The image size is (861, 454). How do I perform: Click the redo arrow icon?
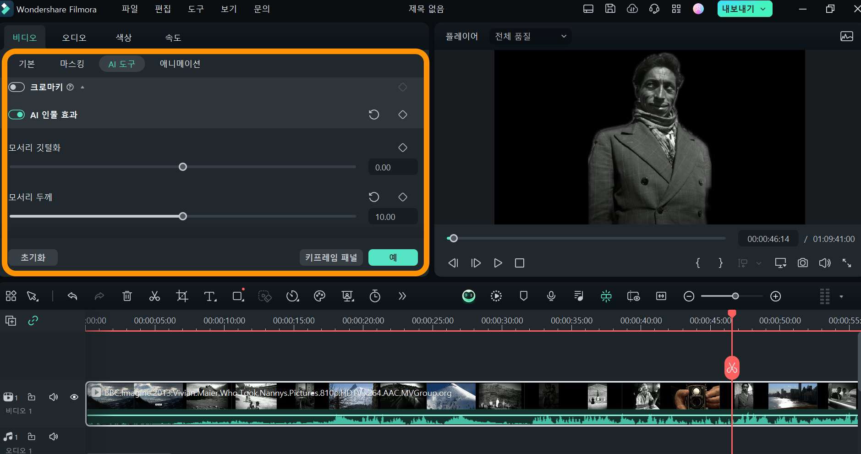(99, 296)
